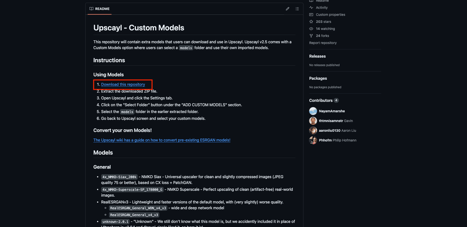Open the README outline list icon

297,9
